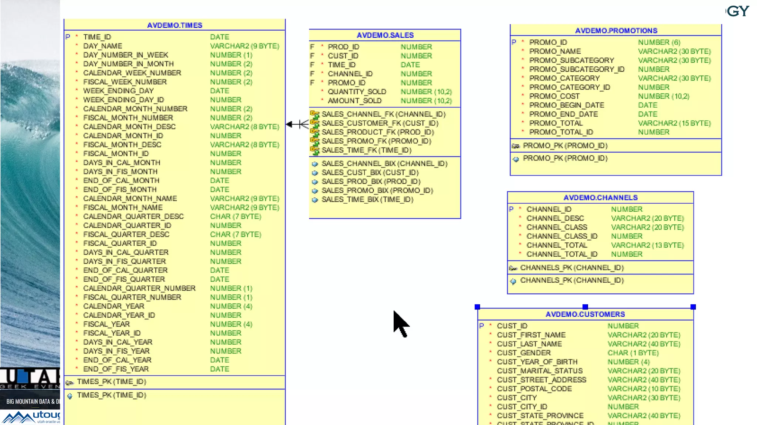Click the index icon next to SALES_TIME_BIX
The width and height of the screenshot is (757, 425).
point(315,200)
